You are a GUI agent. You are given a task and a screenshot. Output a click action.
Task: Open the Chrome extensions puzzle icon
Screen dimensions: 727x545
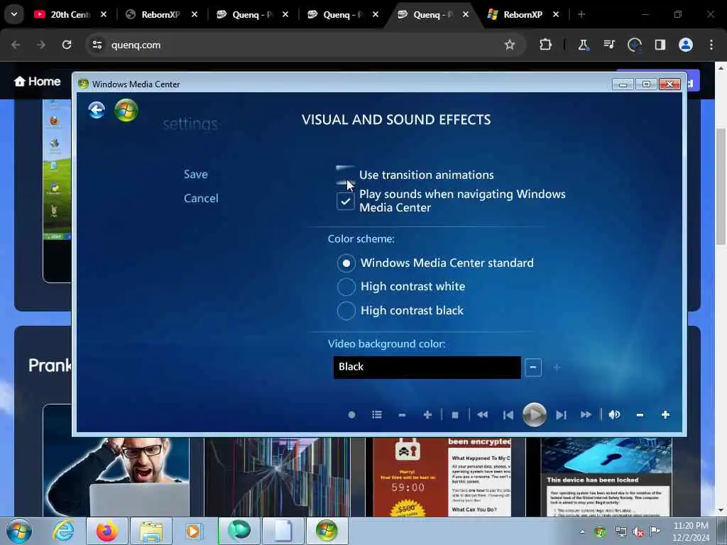point(546,45)
